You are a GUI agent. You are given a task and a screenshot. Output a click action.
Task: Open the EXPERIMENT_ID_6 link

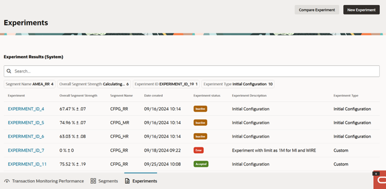pyautogui.click(x=26, y=136)
